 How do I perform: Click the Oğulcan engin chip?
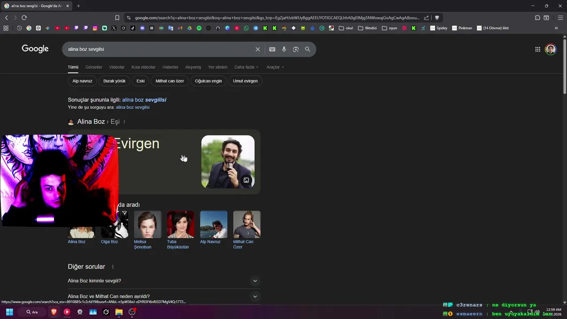point(208,81)
